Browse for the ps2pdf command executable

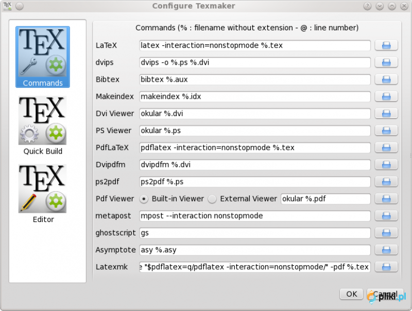click(x=386, y=182)
